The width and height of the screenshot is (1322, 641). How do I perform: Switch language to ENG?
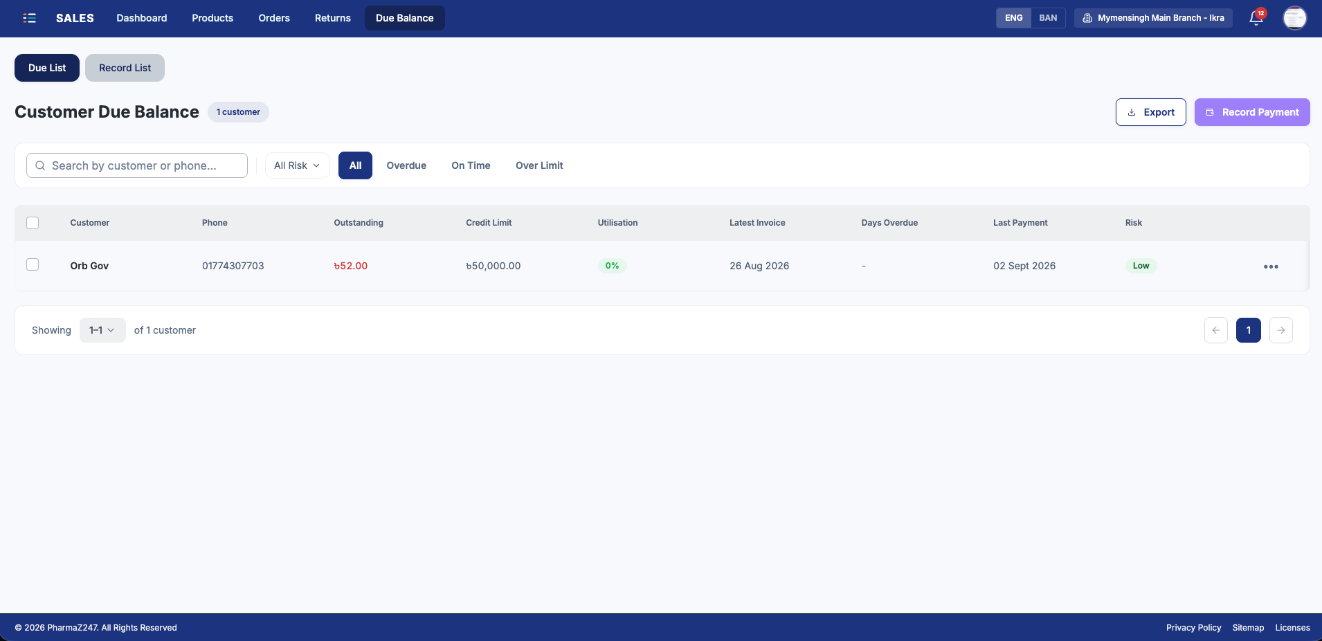coord(1013,18)
